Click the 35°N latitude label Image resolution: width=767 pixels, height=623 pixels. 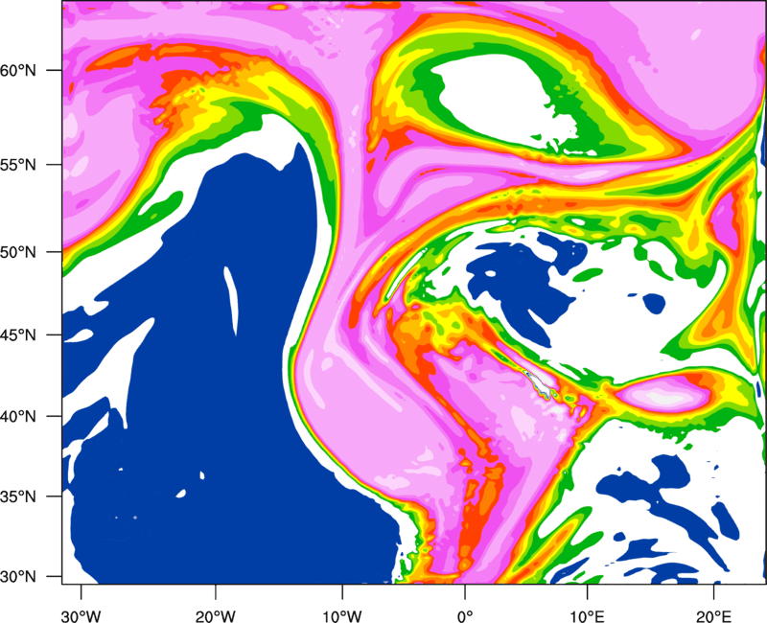pyautogui.click(x=18, y=496)
